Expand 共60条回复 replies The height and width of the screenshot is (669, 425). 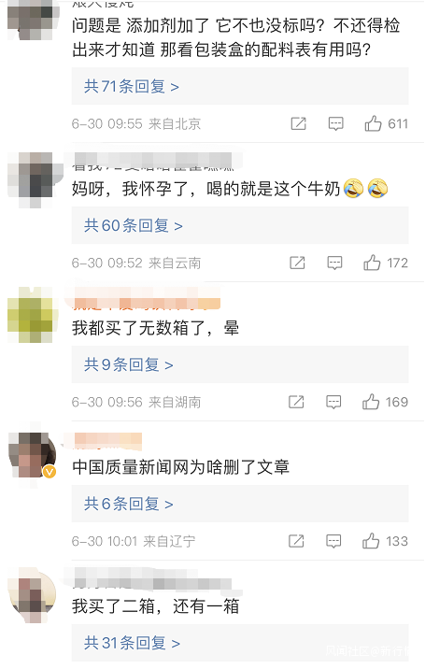134,226
